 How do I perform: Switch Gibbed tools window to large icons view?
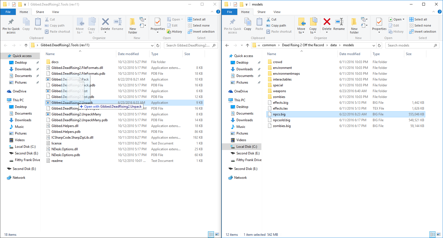point(217,234)
